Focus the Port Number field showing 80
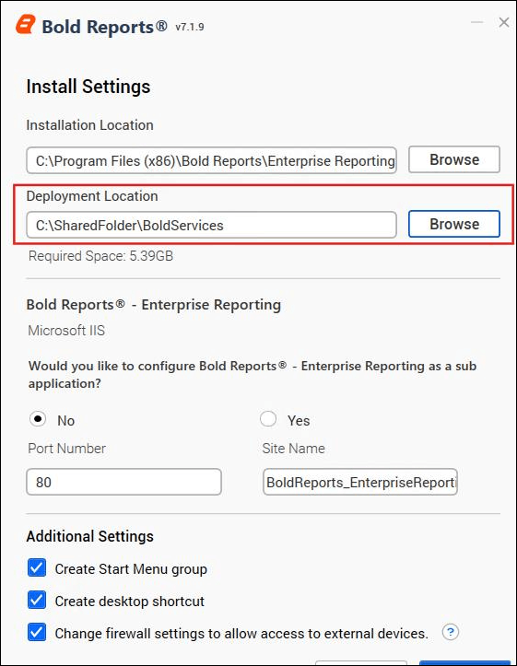517x666 pixels. click(124, 482)
